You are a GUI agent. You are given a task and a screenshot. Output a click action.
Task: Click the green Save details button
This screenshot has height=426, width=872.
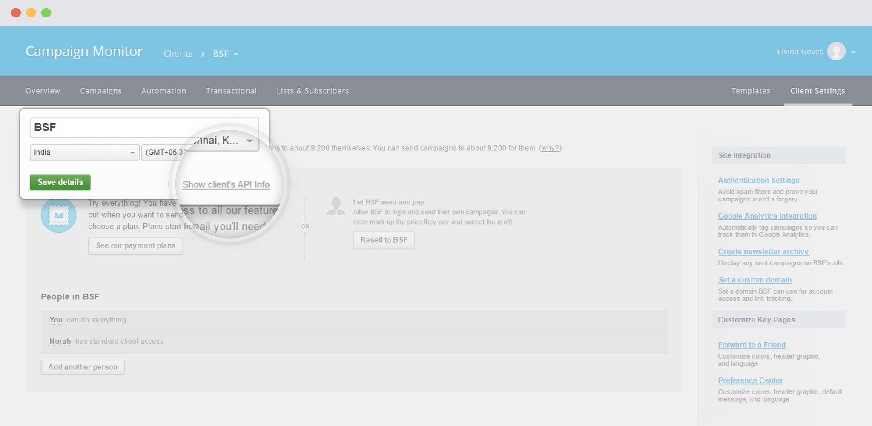coord(60,182)
